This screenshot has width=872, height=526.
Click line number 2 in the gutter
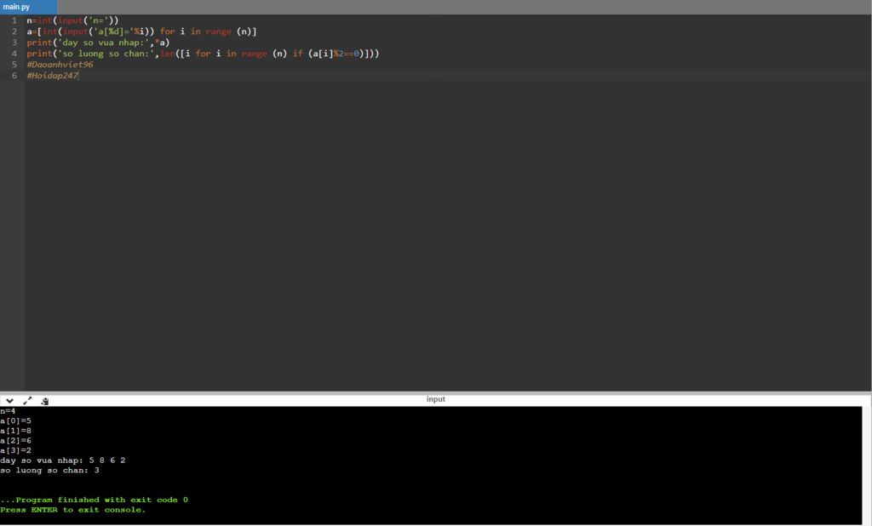(14, 31)
